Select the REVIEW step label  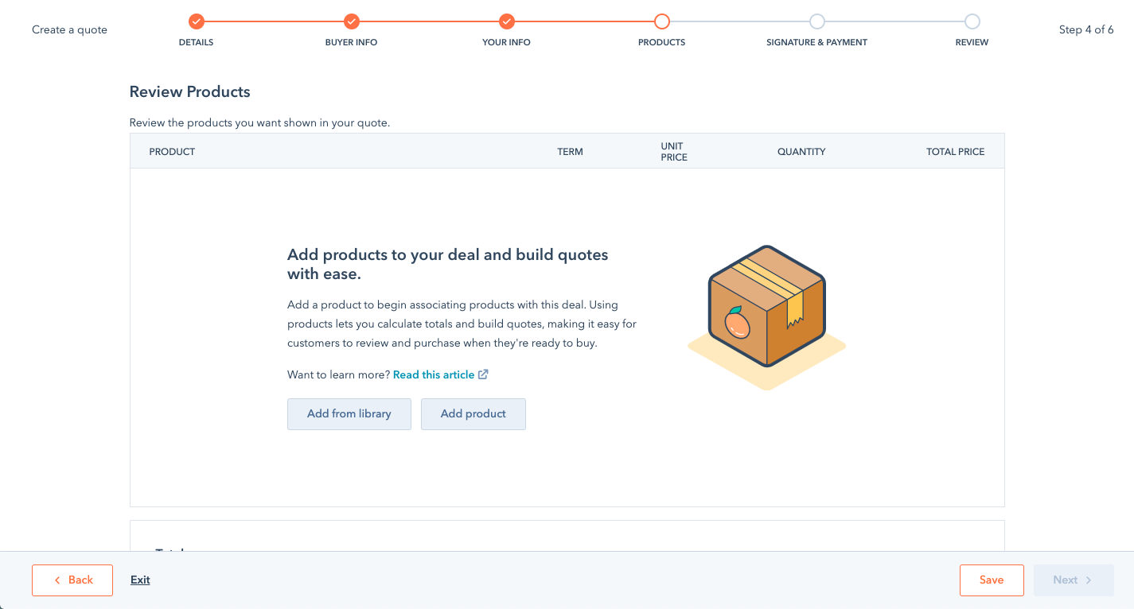click(972, 42)
